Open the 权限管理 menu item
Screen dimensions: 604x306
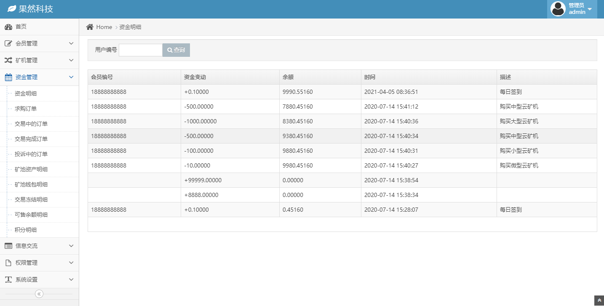39,263
